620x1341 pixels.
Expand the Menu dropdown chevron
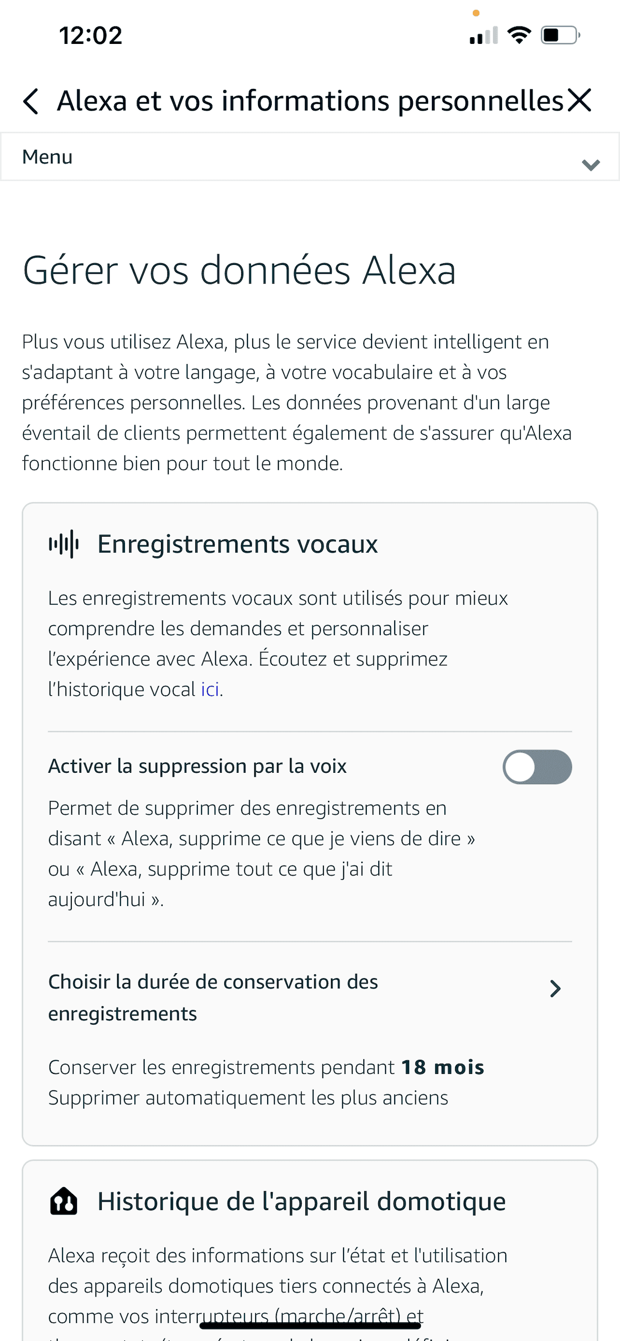click(591, 164)
